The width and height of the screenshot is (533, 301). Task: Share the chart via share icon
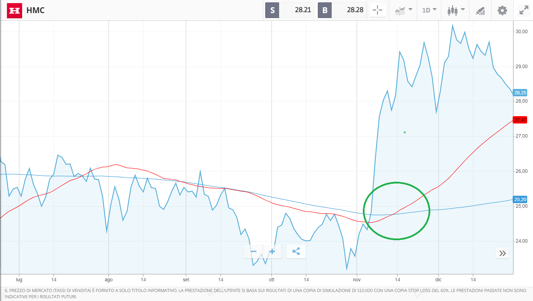296,252
